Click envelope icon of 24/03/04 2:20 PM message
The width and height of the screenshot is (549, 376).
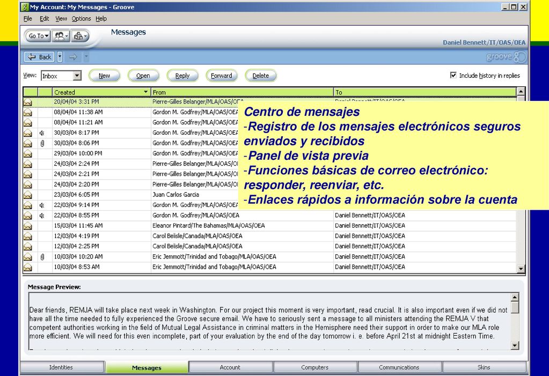click(x=28, y=185)
